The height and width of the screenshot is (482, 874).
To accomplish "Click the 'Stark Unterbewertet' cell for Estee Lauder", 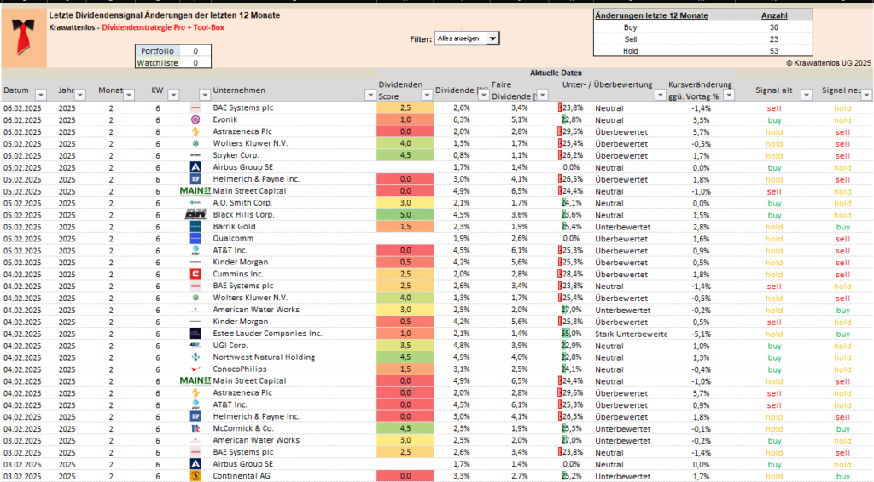I will [x=631, y=334].
